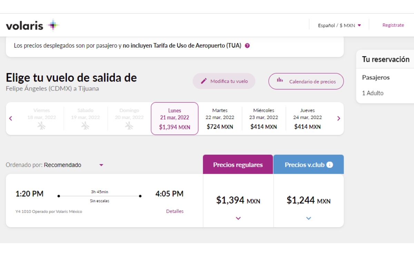The image size is (414, 258).
Task: Click the unavailable plane icon for Domingo 20 mar
Action: pos(129,126)
